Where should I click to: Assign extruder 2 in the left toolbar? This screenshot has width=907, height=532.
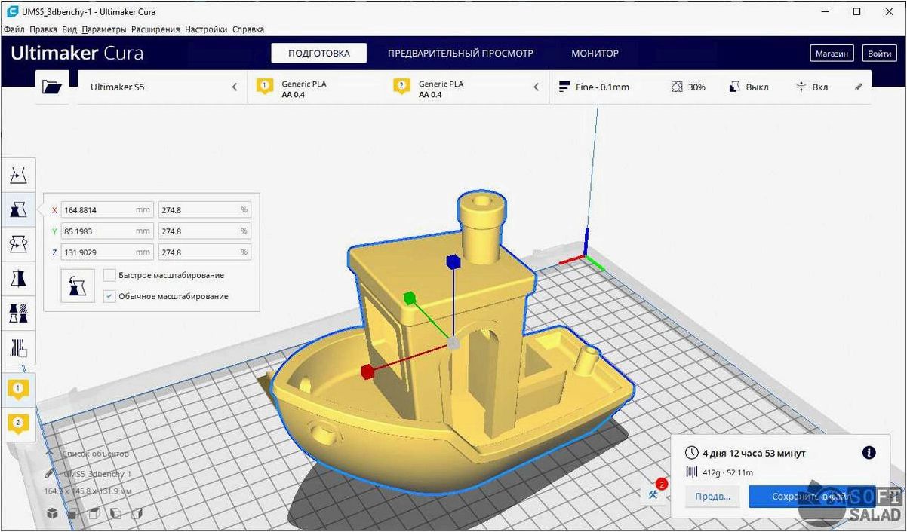18,423
